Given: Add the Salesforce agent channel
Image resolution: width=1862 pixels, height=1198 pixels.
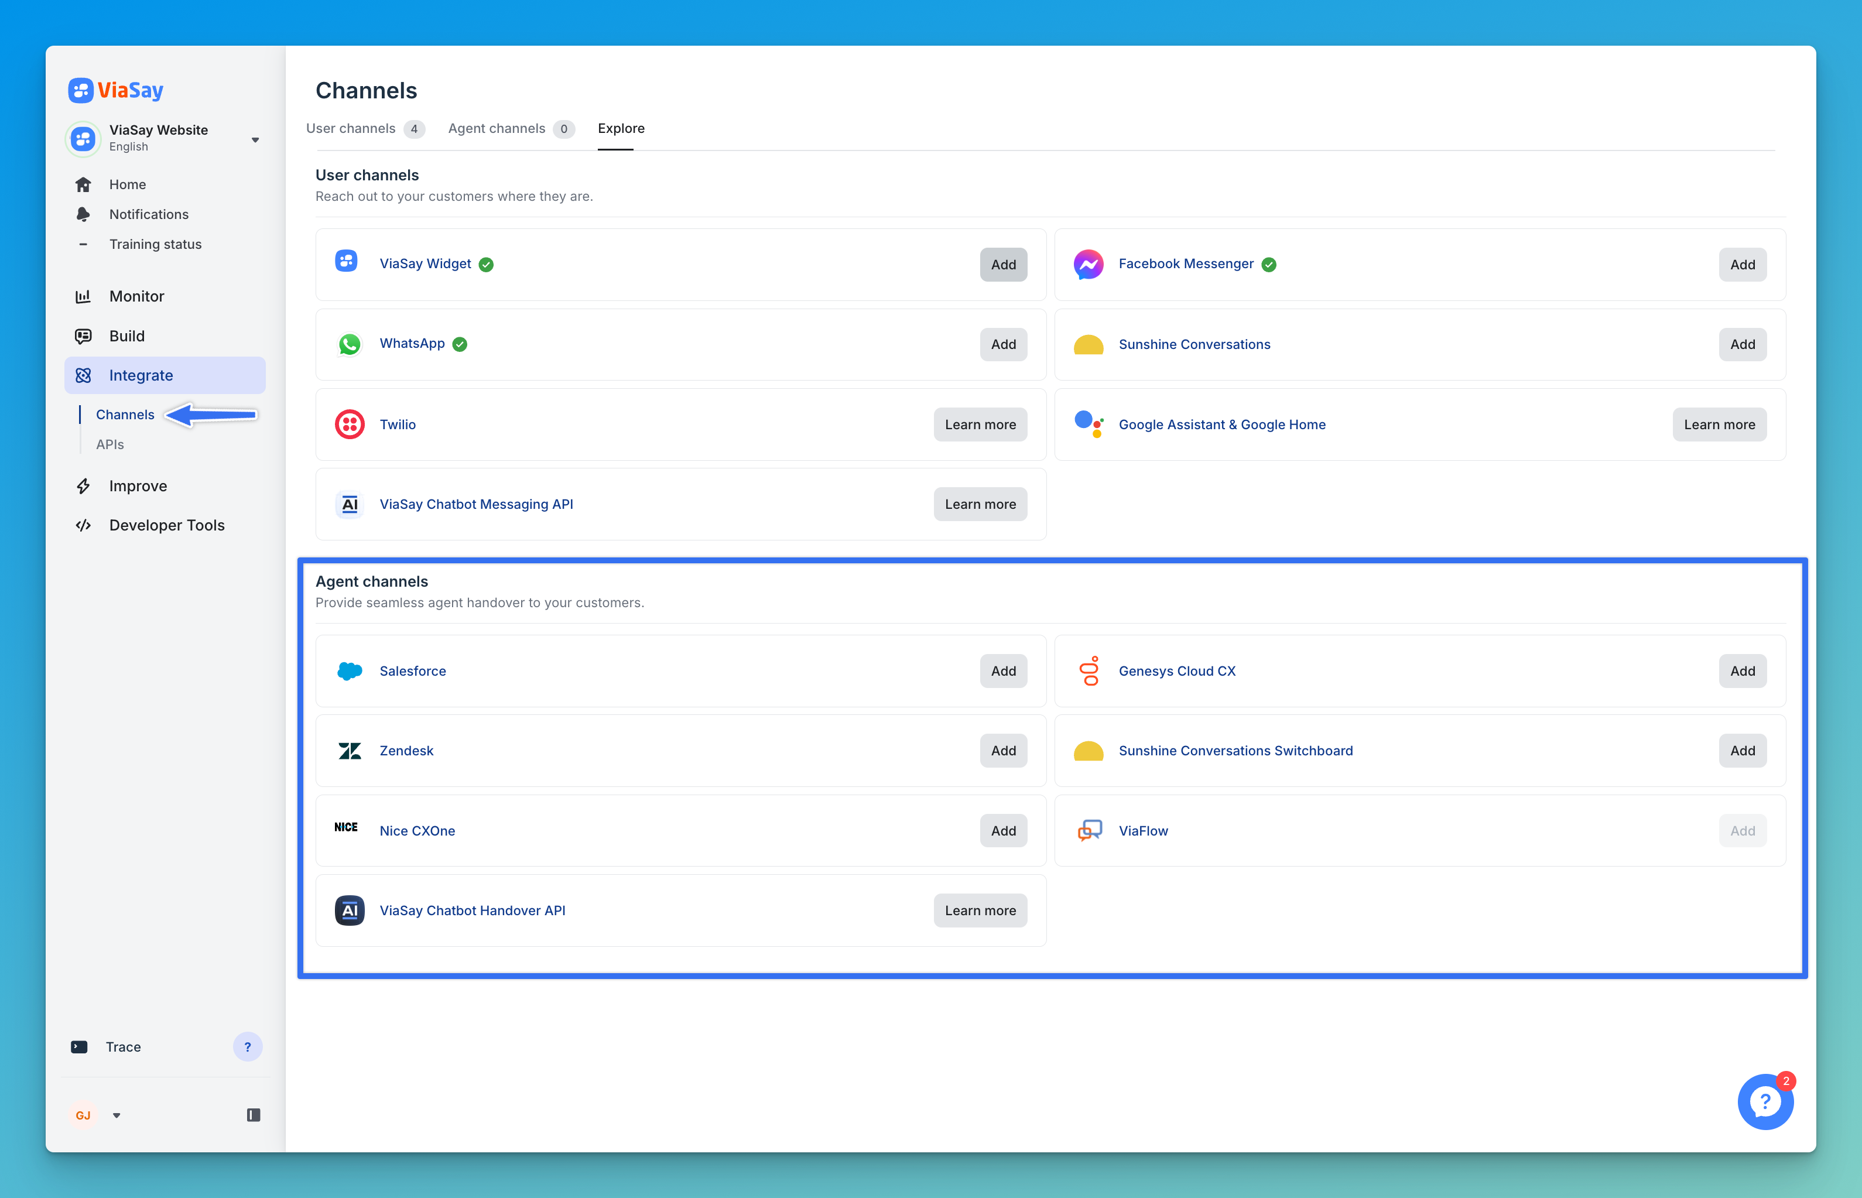Looking at the screenshot, I should click(x=1002, y=670).
